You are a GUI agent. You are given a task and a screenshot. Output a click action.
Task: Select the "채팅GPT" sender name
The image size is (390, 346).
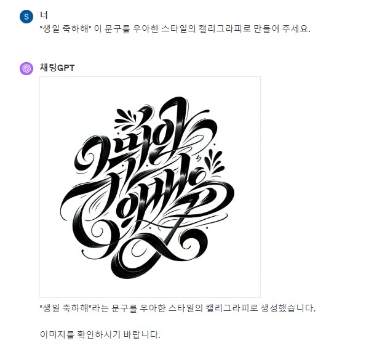pyautogui.click(x=57, y=68)
